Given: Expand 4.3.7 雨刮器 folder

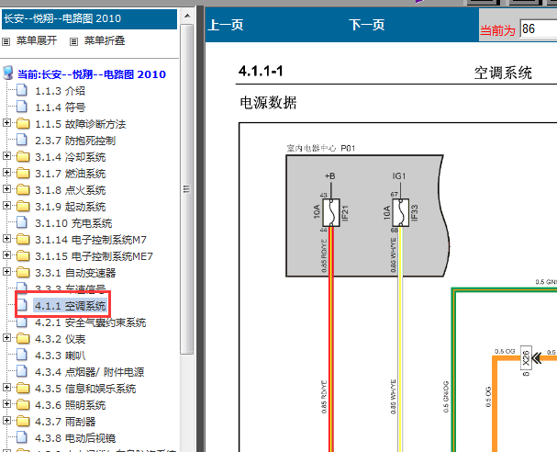Looking at the screenshot, I should pyautogui.click(x=6, y=421).
